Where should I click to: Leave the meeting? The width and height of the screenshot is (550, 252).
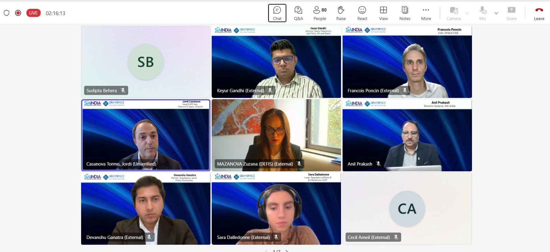pos(539,13)
